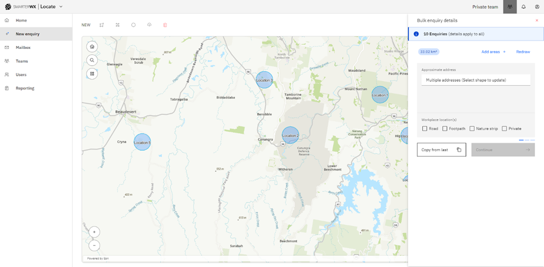The height and width of the screenshot is (267, 544).
Task: Click the red delete trash icon
Action: [x=165, y=25]
